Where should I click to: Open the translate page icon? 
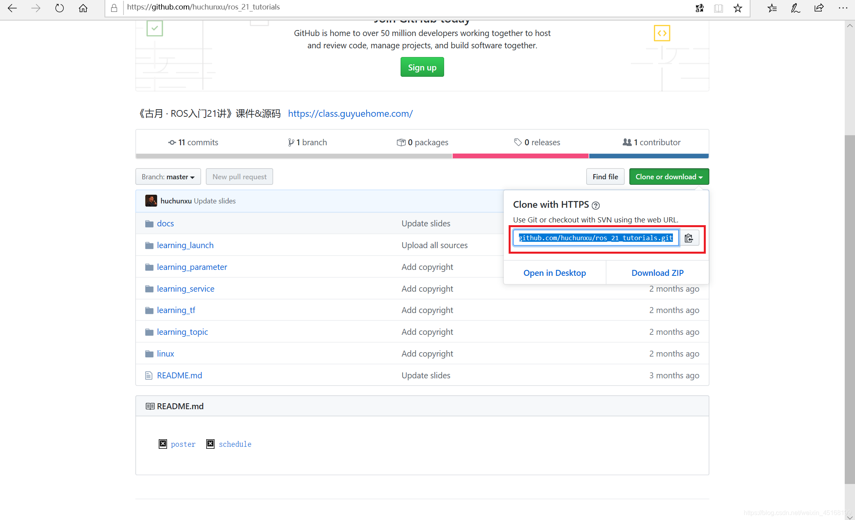coord(699,8)
